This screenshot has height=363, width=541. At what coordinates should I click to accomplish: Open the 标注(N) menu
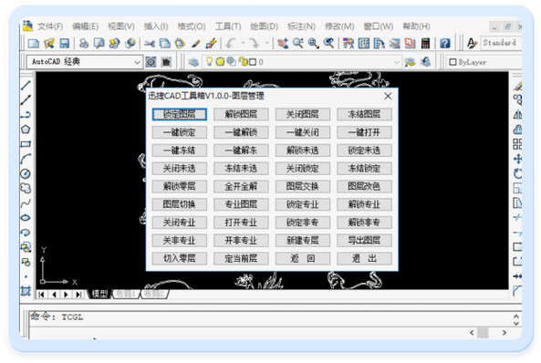click(x=301, y=26)
